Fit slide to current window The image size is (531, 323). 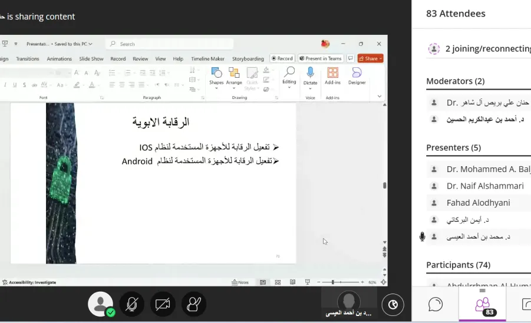coord(383,282)
